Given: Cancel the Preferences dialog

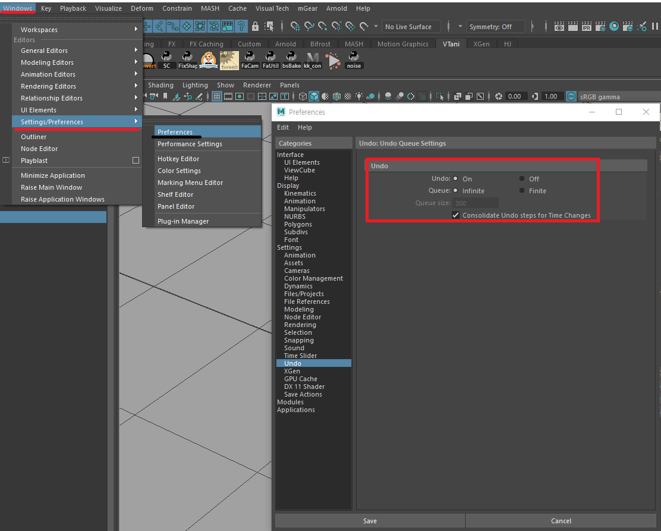Looking at the screenshot, I should coord(561,521).
